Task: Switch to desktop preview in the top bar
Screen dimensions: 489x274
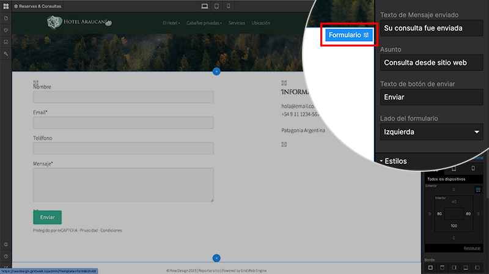Action: 205,6
